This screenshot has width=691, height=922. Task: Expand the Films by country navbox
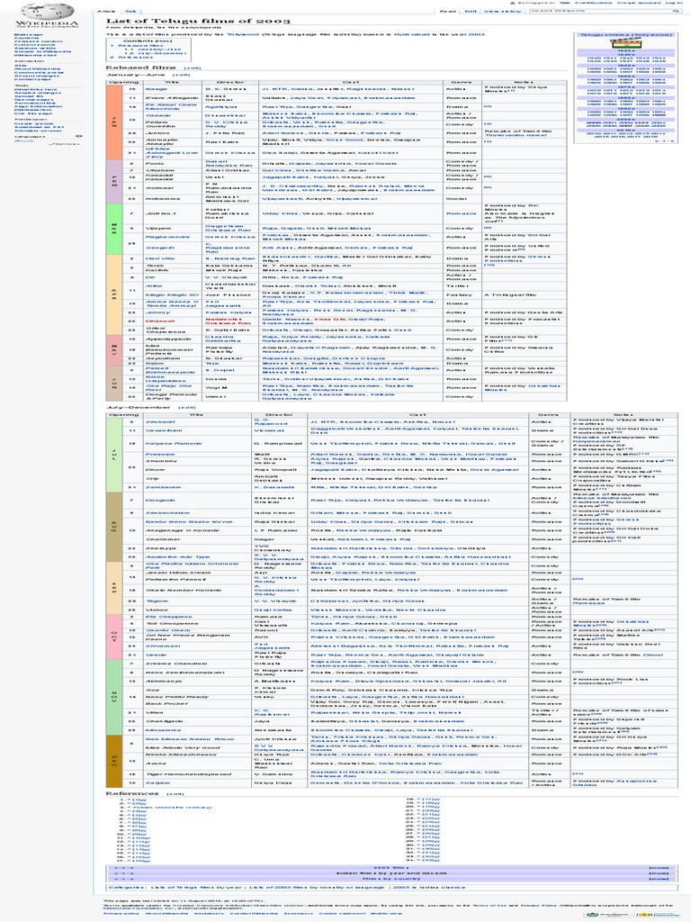[659, 879]
